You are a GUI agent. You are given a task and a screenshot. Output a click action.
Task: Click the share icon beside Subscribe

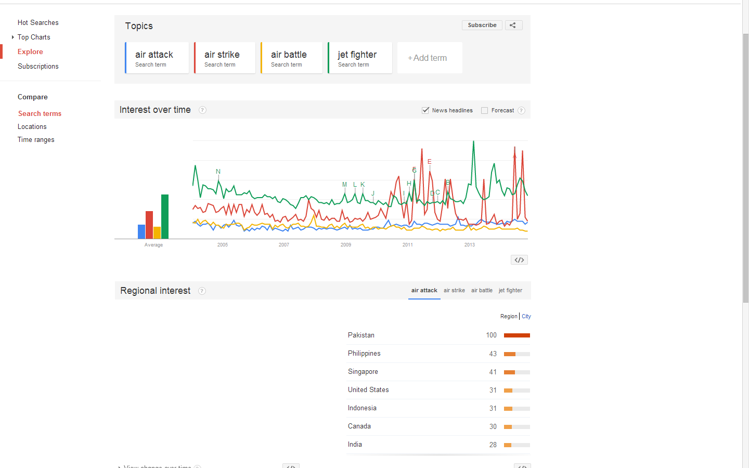513,25
